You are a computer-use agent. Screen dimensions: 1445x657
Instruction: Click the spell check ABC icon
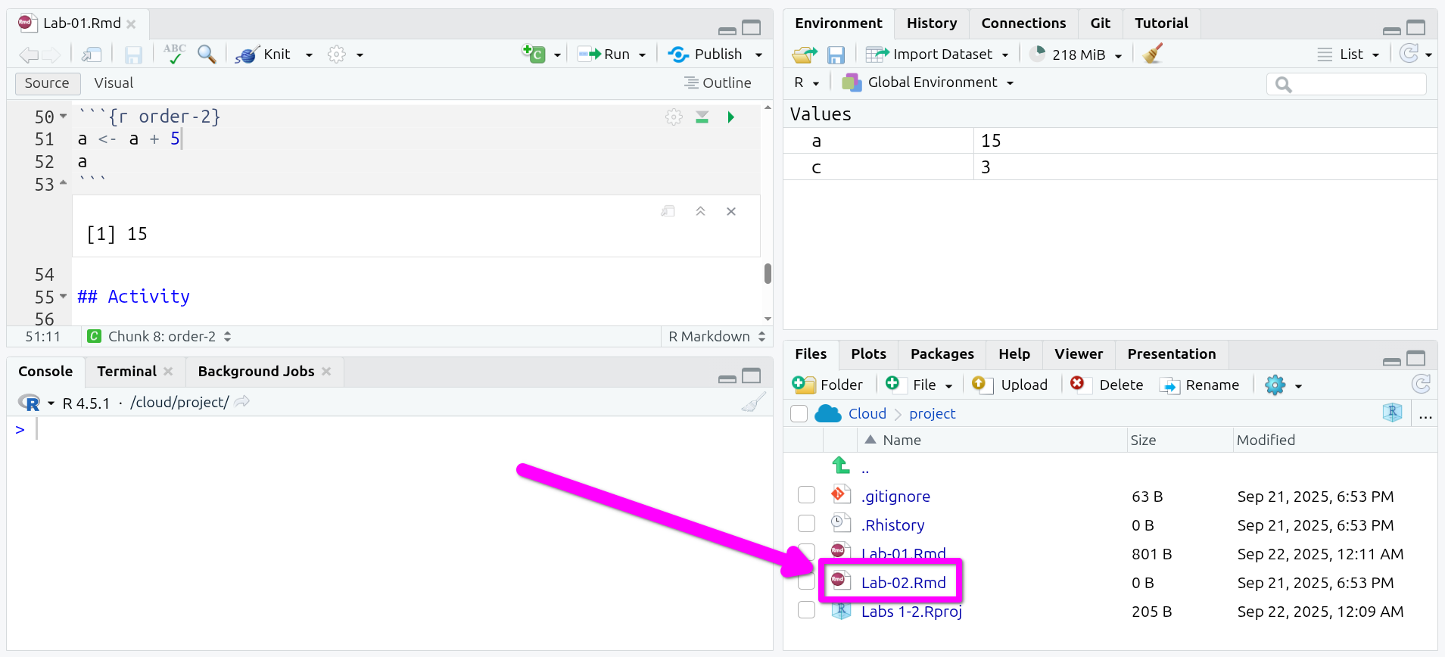tap(174, 54)
